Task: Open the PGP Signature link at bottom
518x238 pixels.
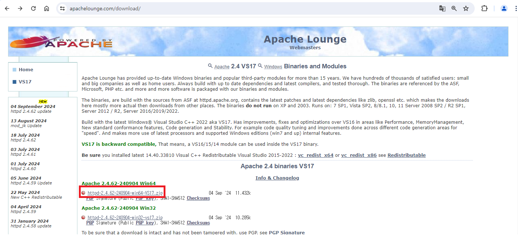Action: (x=287, y=233)
